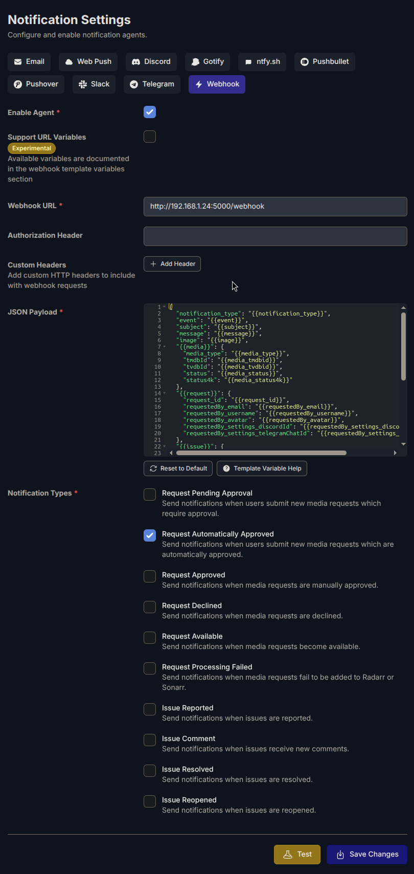
Task: Open the Web Push agent tab
Action: click(88, 61)
